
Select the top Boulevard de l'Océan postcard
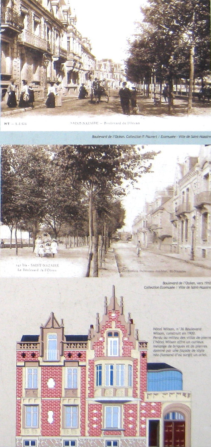tap(105, 65)
